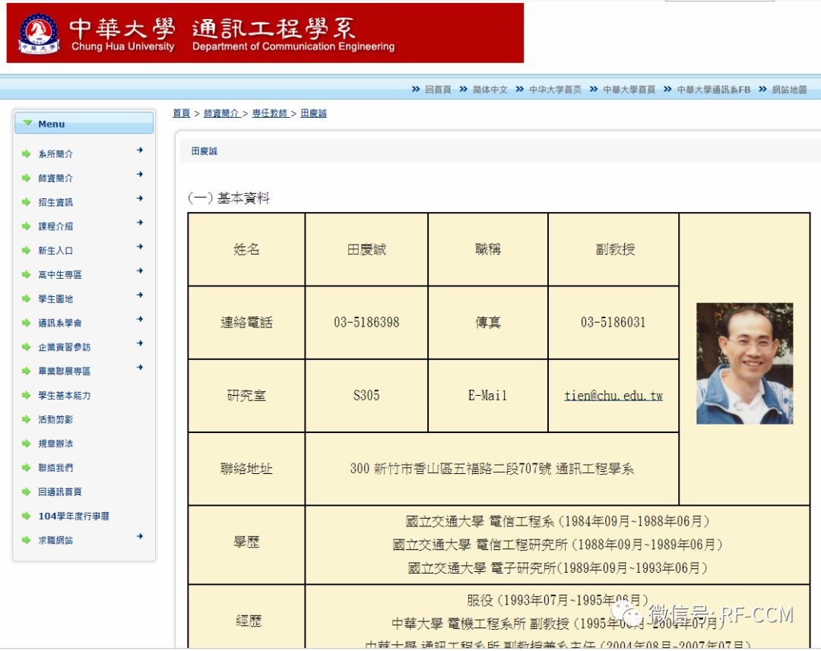This screenshot has height=651, width=821.
Task: Click green arrow icon next to 招生資訊
Action: coord(26,202)
